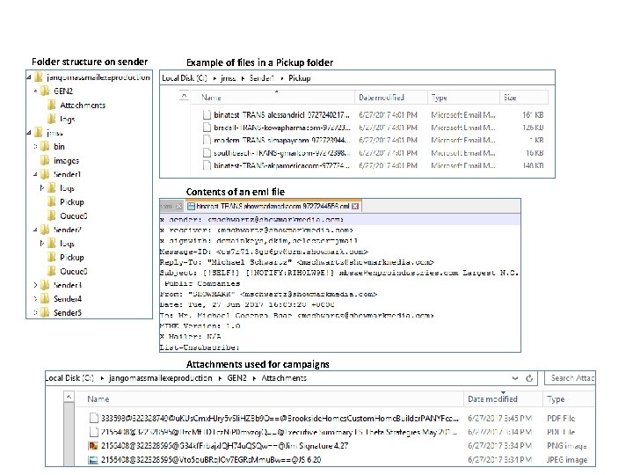Viewport: 633px width, 475px height.
Task: Expand the logs folder under Sender1
Action: point(42,188)
